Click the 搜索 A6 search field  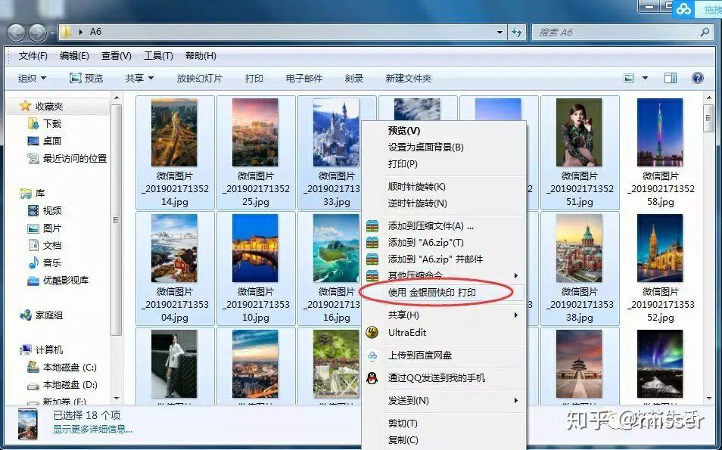tap(621, 33)
